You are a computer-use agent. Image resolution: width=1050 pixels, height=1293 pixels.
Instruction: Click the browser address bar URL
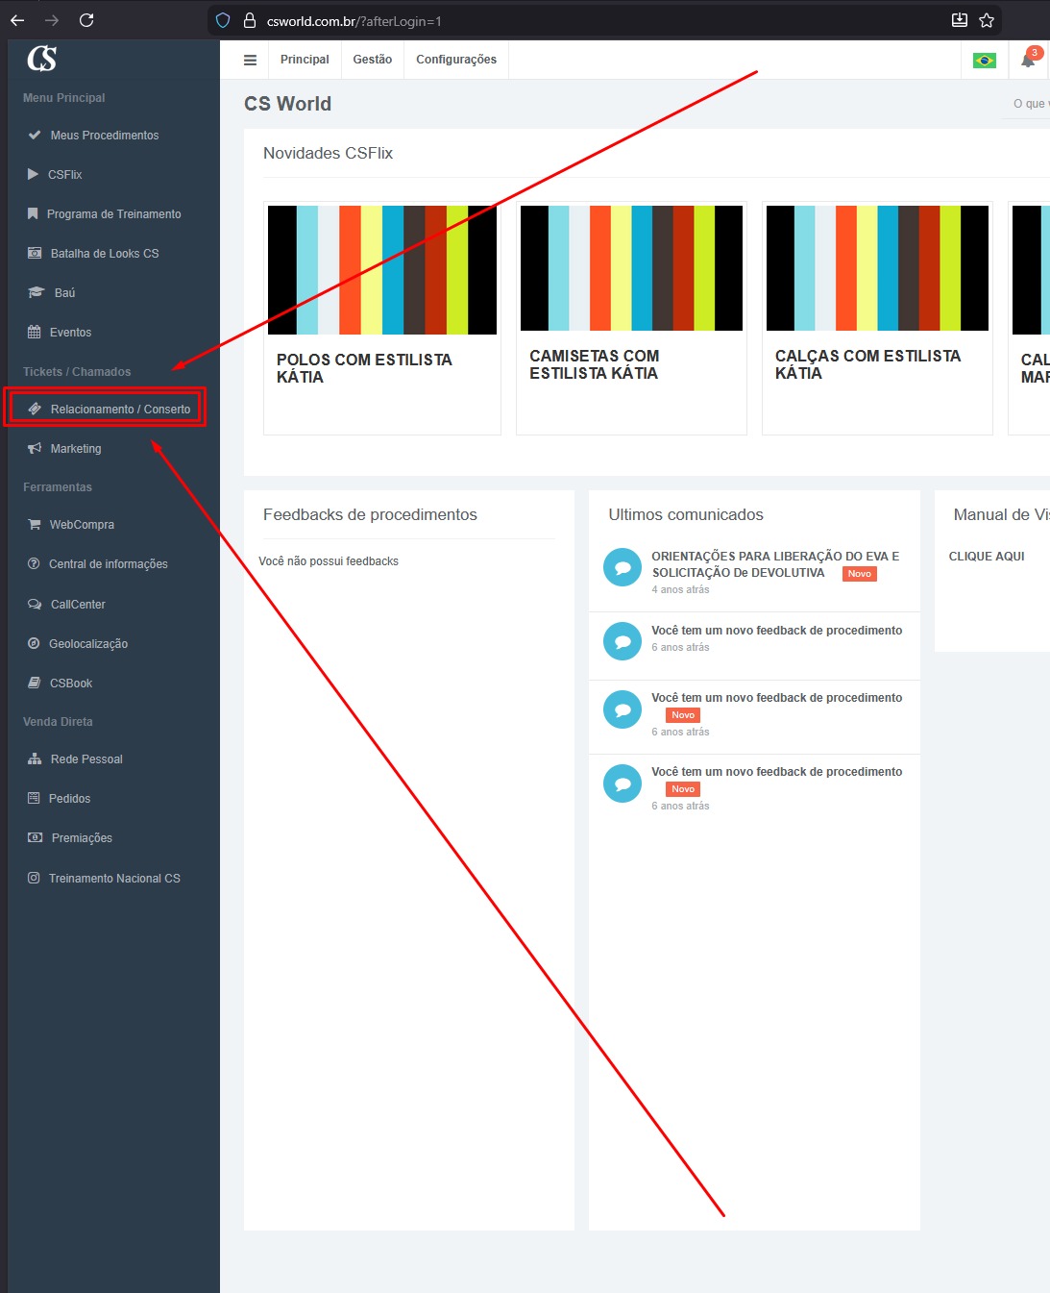(x=354, y=20)
